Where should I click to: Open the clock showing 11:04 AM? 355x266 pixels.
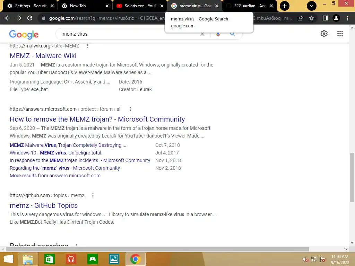pos(340,259)
